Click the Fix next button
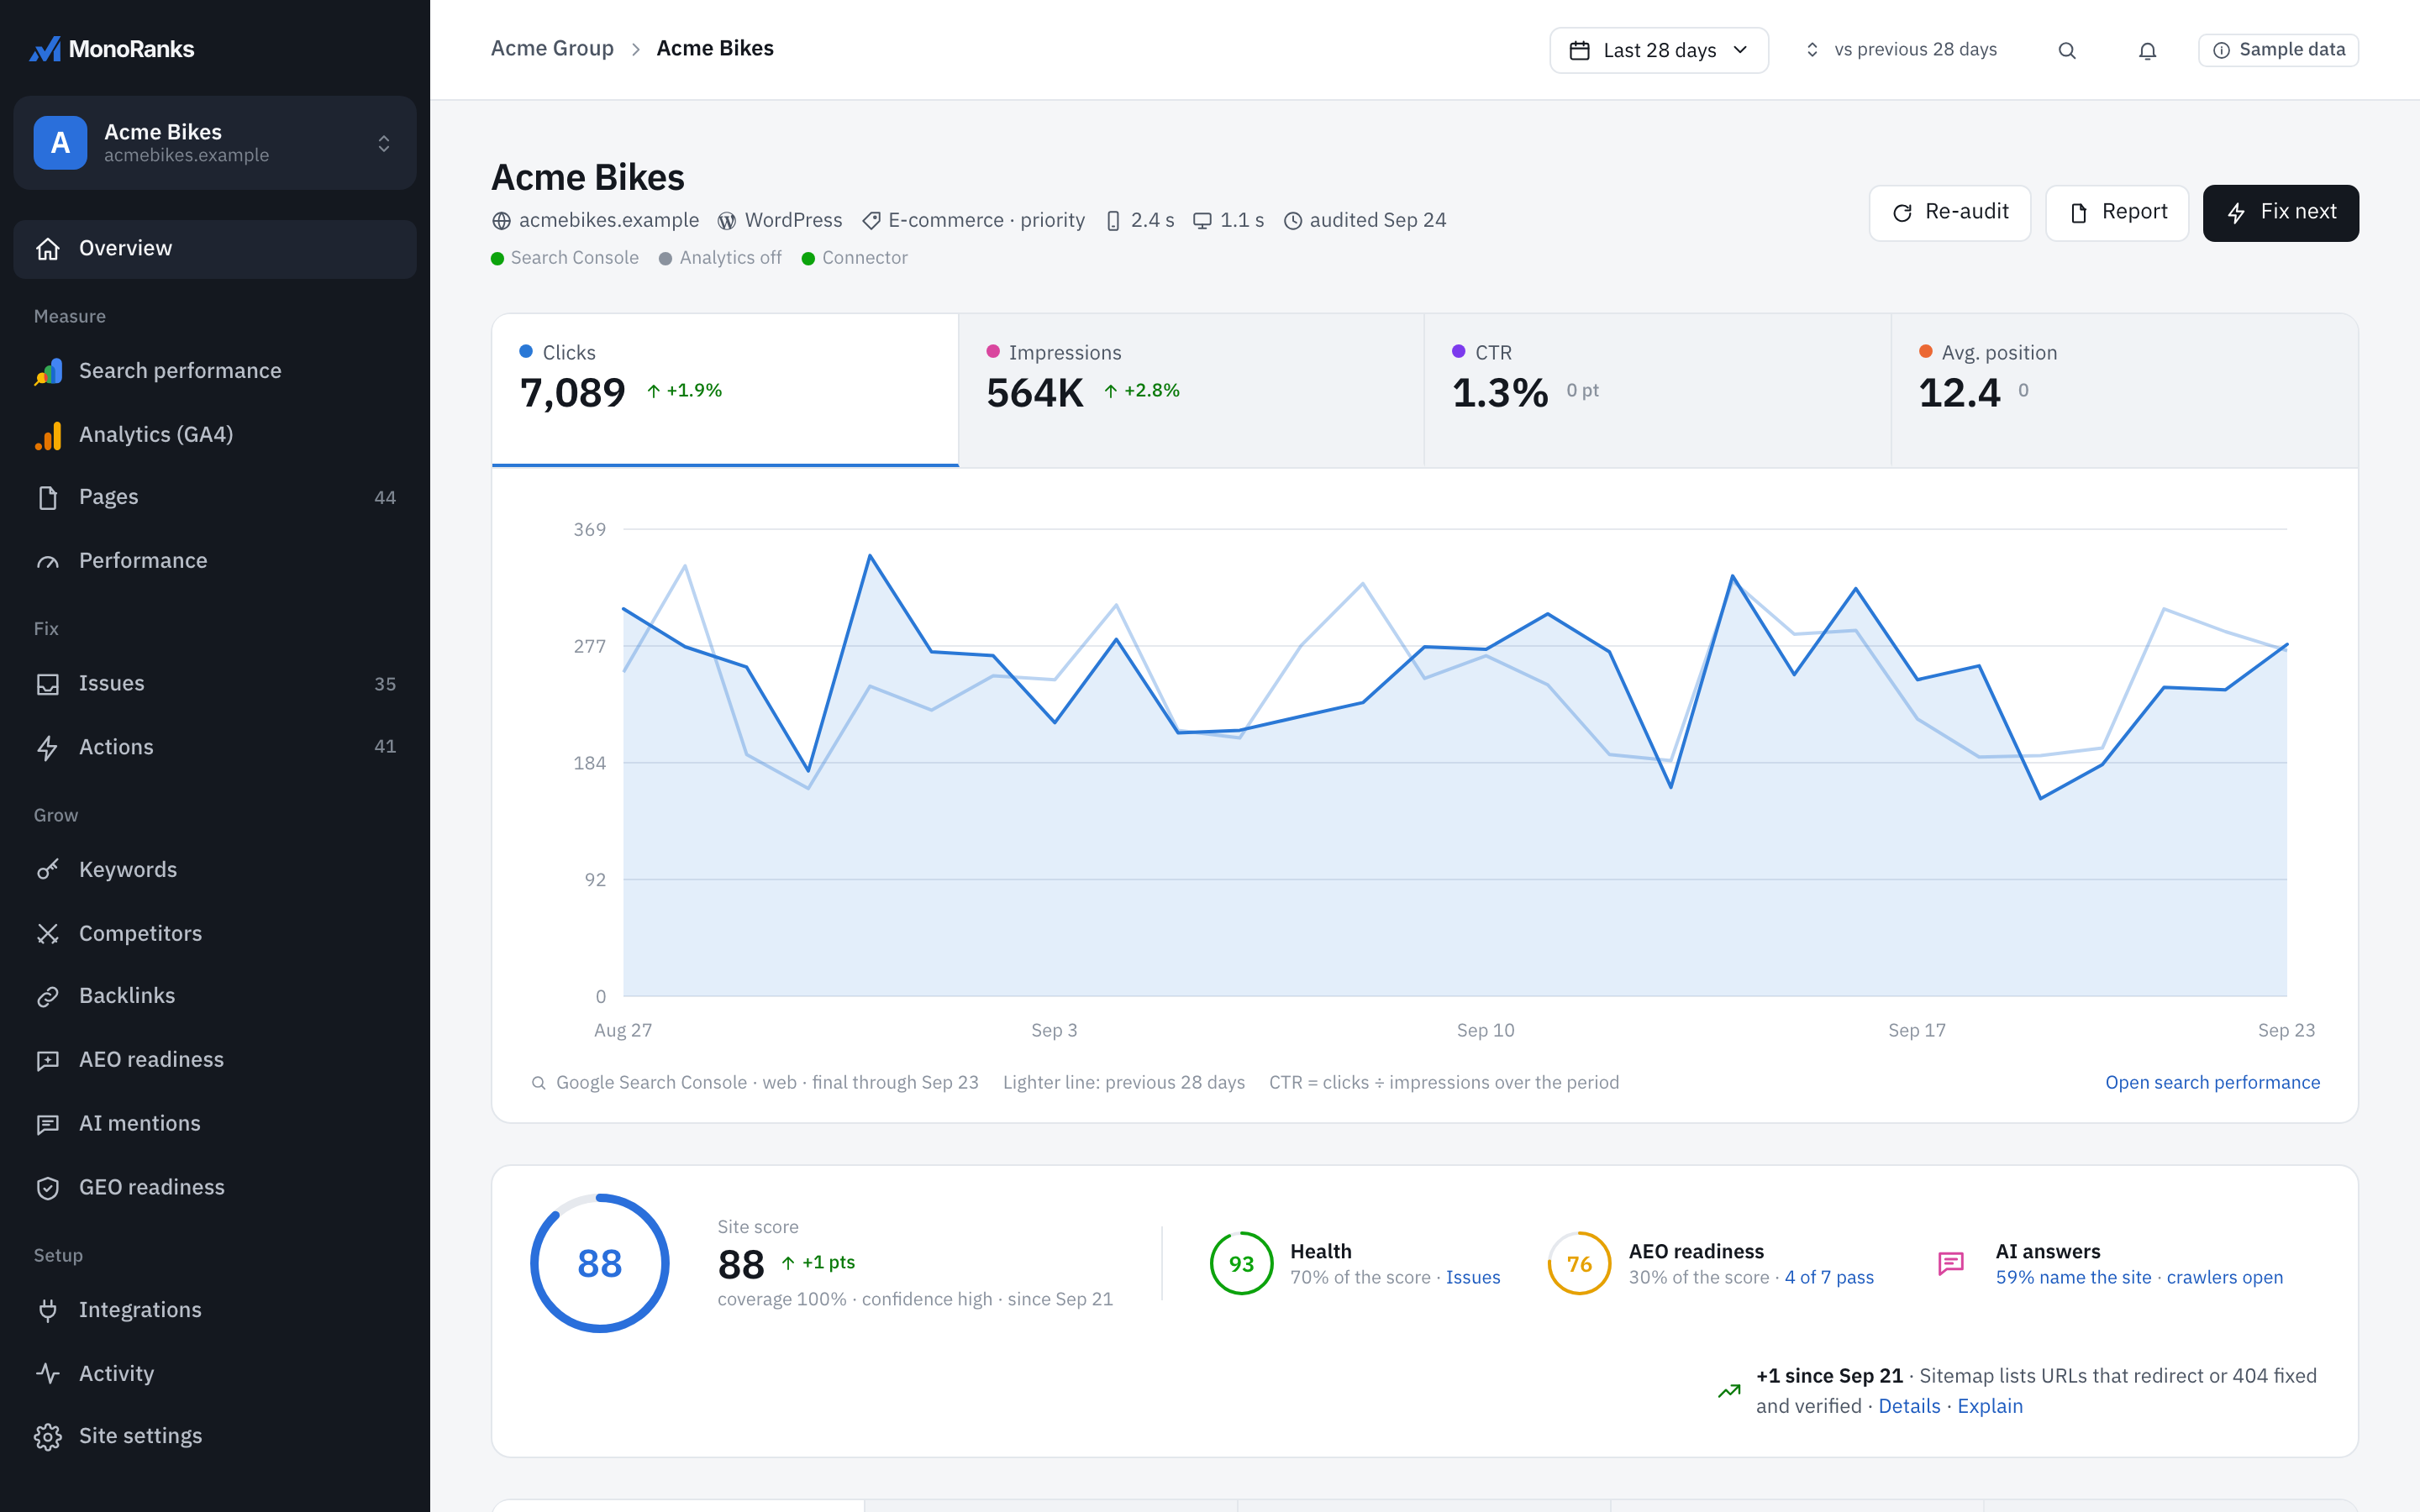Image resolution: width=2420 pixels, height=1512 pixels. click(x=2281, y=213)
